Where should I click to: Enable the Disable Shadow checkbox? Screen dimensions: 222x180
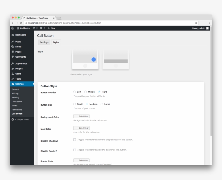74,139
